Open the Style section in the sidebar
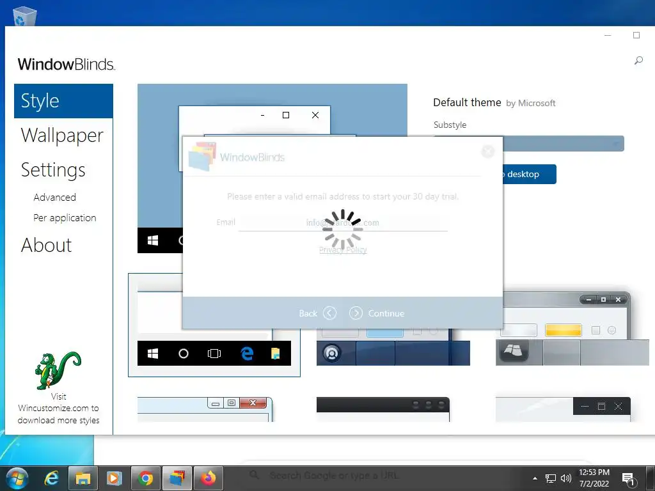 (63, 101)
